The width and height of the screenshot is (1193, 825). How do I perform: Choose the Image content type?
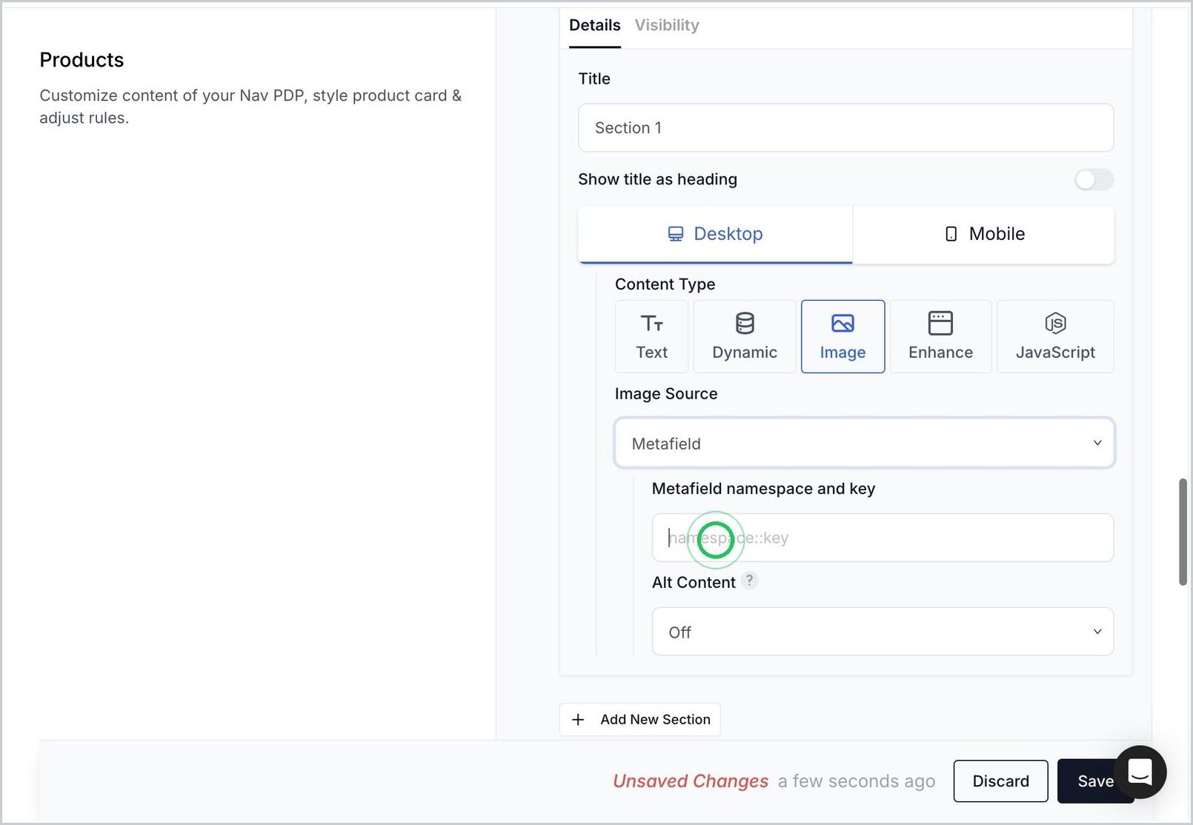(843, 336)
